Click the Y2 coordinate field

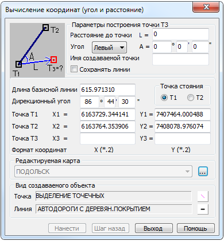[x=183, y=126]
